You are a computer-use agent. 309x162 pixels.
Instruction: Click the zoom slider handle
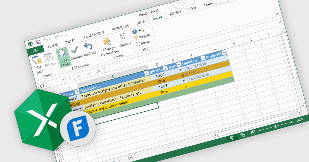(276, 126)
